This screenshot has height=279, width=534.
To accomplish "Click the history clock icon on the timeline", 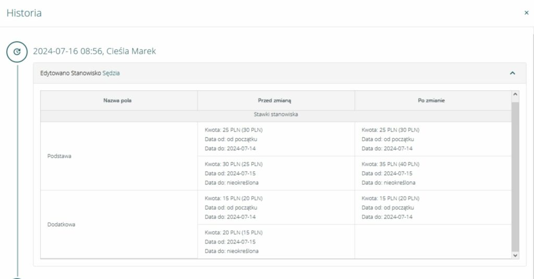I will [17, 52].
